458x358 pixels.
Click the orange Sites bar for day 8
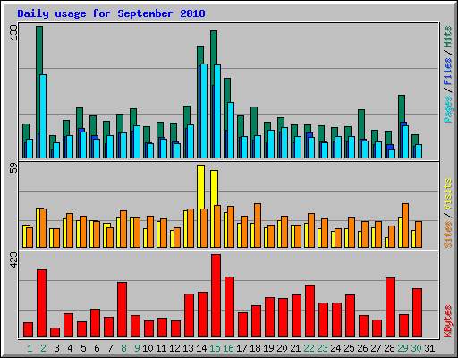coord(123,229)
